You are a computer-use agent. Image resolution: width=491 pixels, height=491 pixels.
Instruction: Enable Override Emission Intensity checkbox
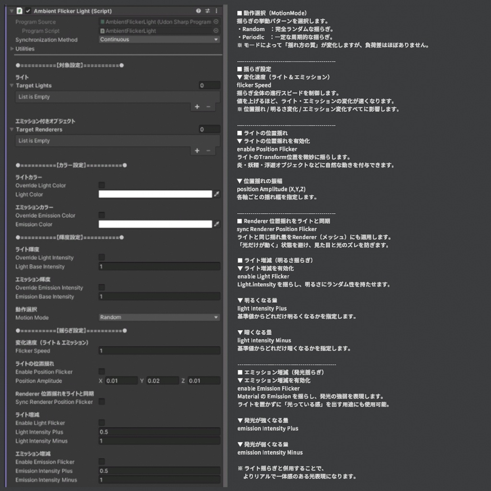102,288
